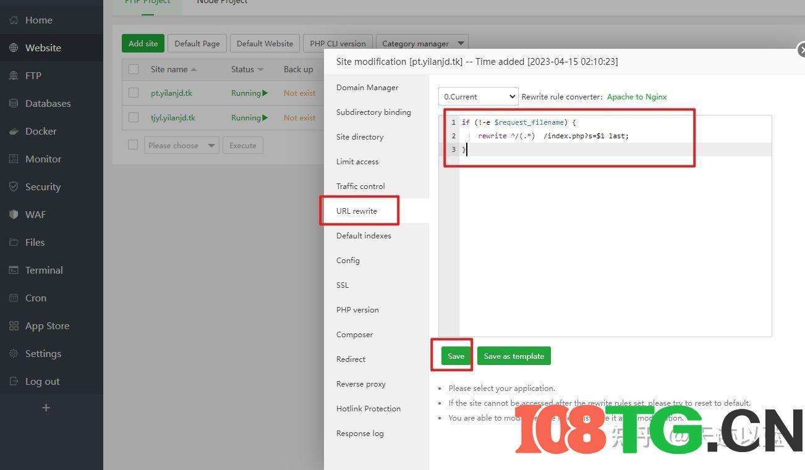The width and height of the screenshot is (805, 470).
Task: Click the App Store grid icon
Action: coord(14,326)
